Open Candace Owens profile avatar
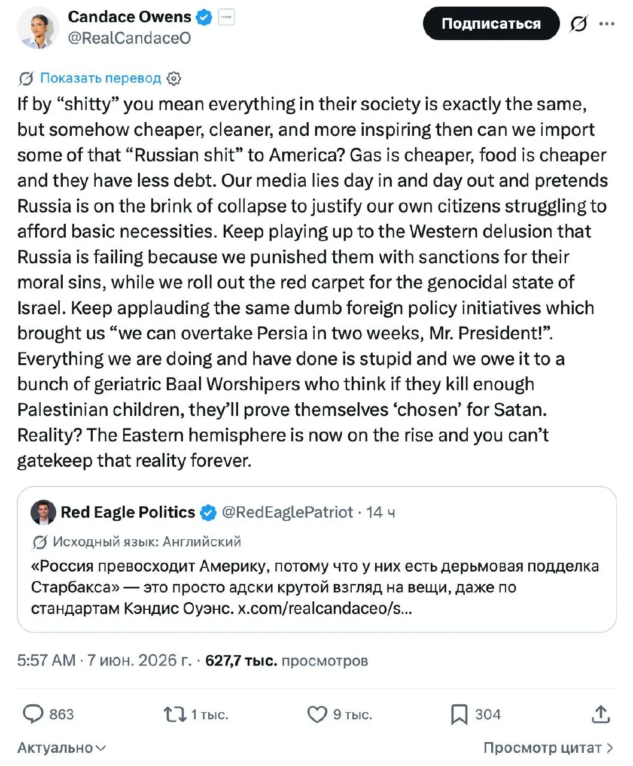This screenshot has width=633, height=766. [x=38, y=28]
